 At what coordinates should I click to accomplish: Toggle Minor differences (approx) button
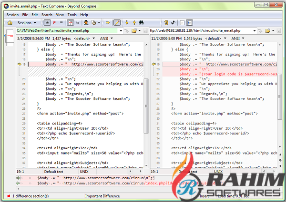click(78, 23)
